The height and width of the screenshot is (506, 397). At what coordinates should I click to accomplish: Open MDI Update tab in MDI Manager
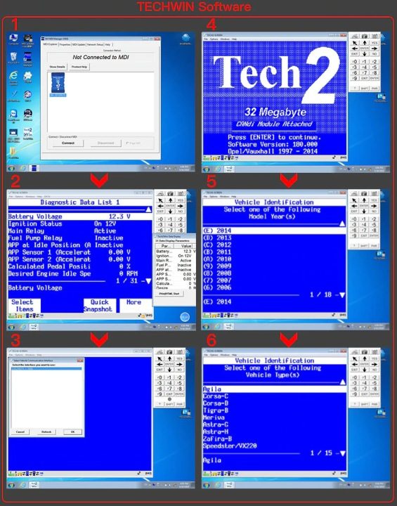click(x=79, y=44)
